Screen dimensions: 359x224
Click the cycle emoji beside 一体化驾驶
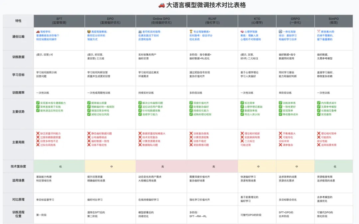(280, 31)
